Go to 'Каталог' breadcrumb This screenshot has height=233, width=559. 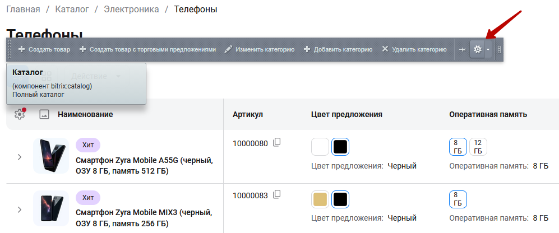(x=72, y=10)
